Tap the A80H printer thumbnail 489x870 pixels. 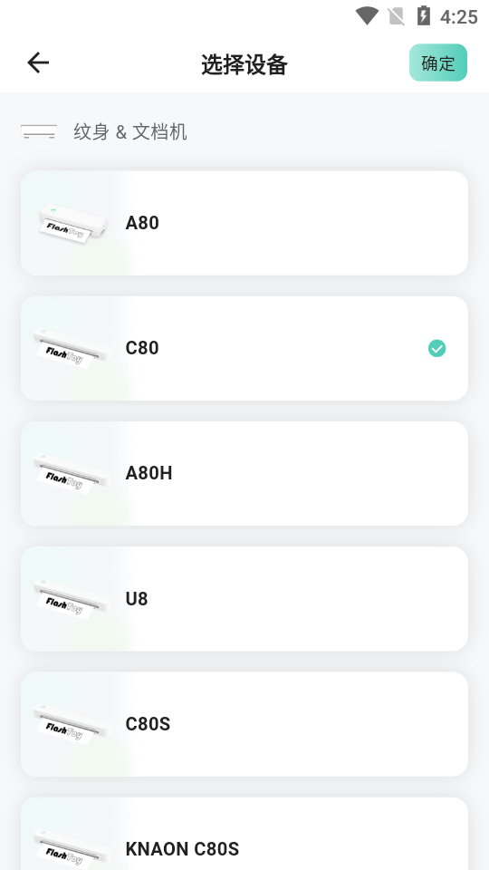72,473
